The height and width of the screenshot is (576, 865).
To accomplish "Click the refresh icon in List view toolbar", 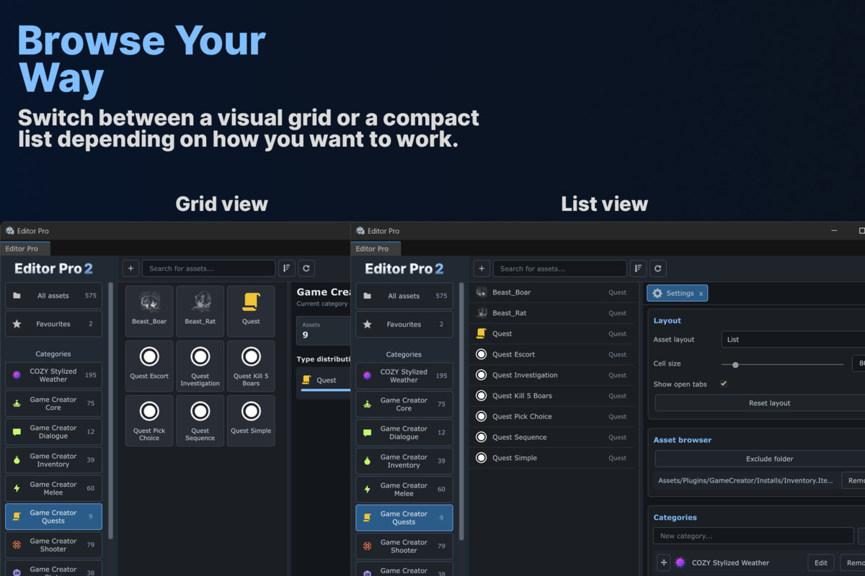I will coord(657,269).
